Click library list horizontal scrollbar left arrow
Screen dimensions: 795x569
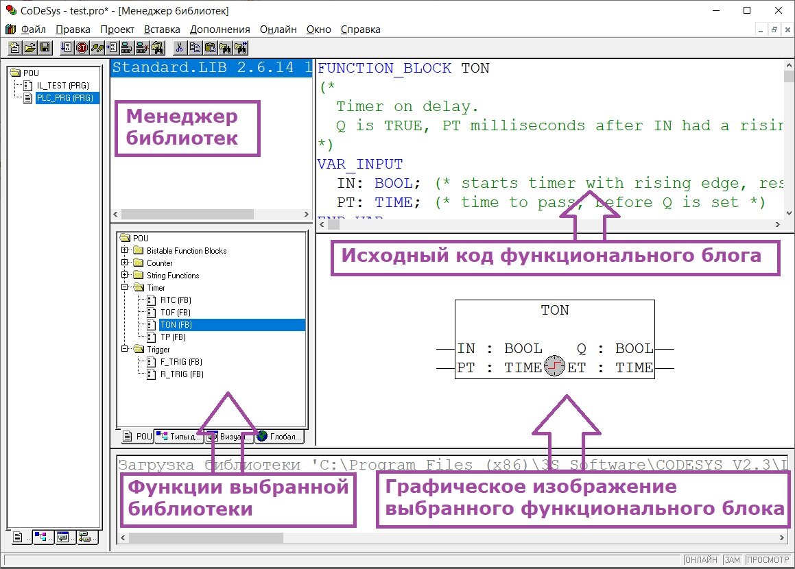(116, 215)
